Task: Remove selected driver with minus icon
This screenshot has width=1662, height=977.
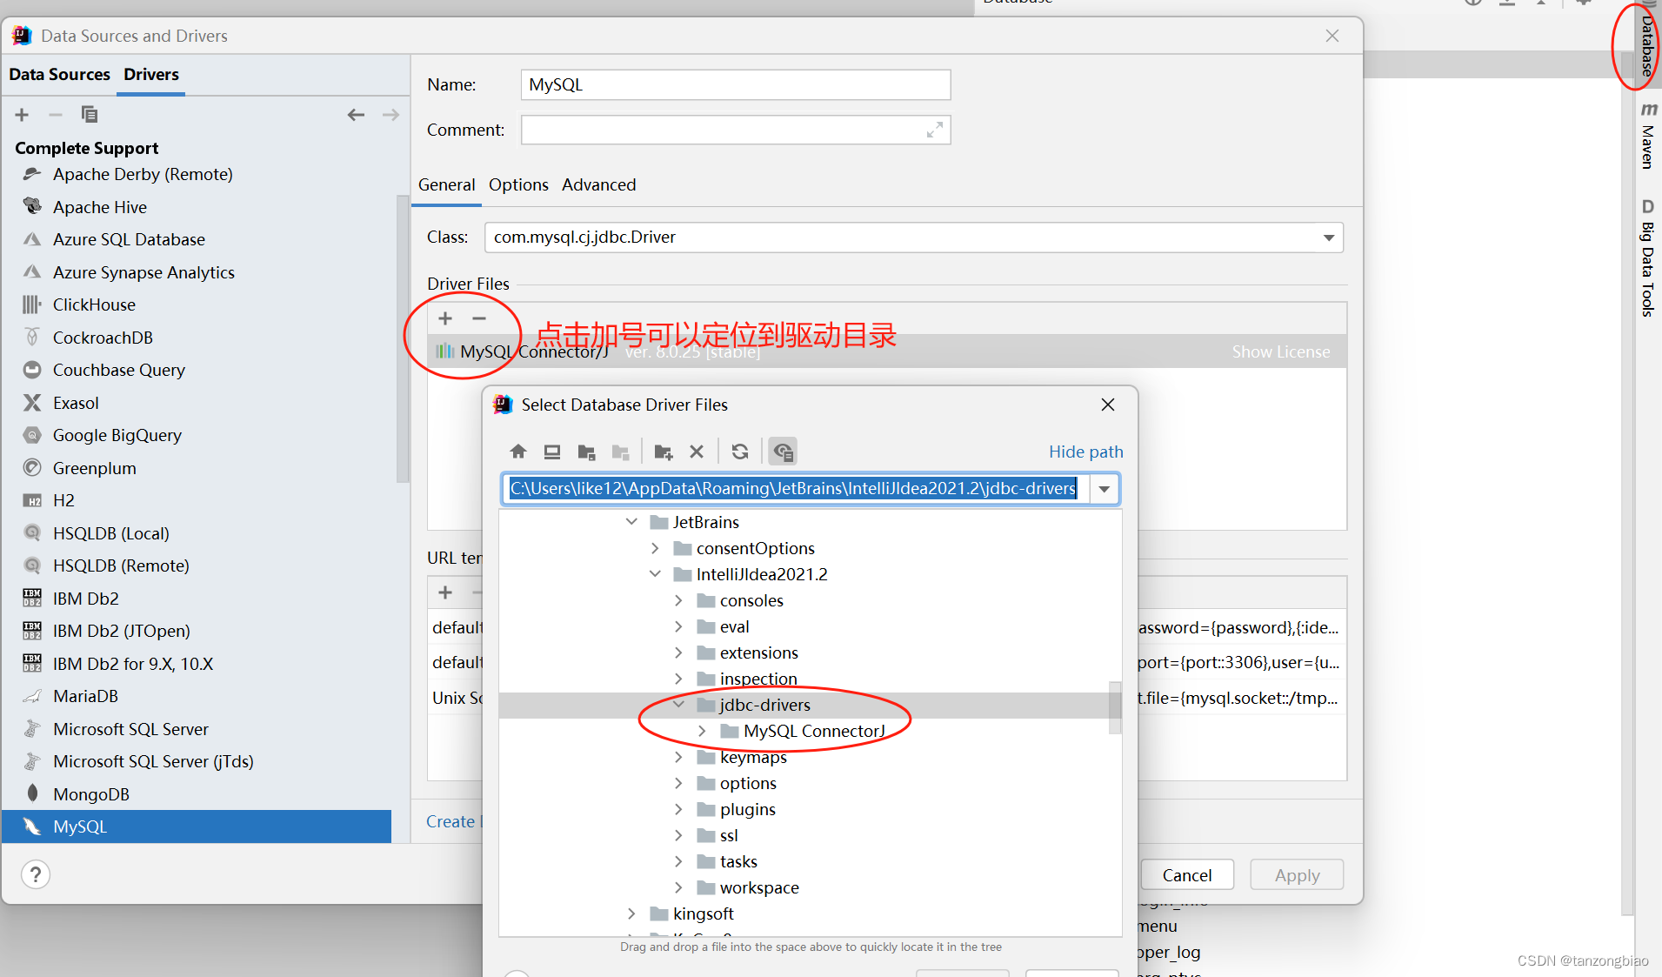Action: click(x=56, y=115)
